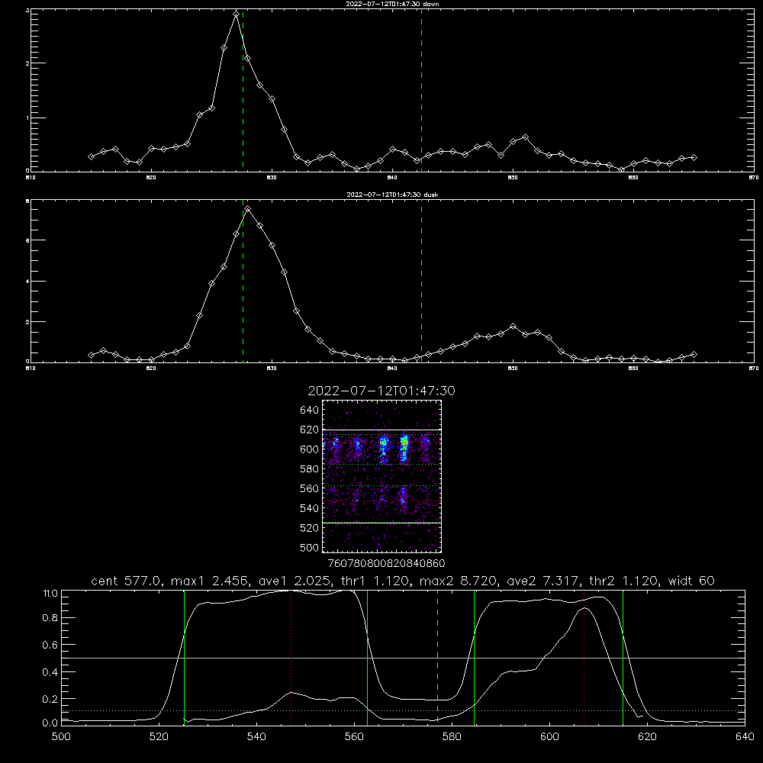Click the dusk plot y-axis label "4"
The width and height of the screenshot is (763, 763).
click(x=27, y=282)
